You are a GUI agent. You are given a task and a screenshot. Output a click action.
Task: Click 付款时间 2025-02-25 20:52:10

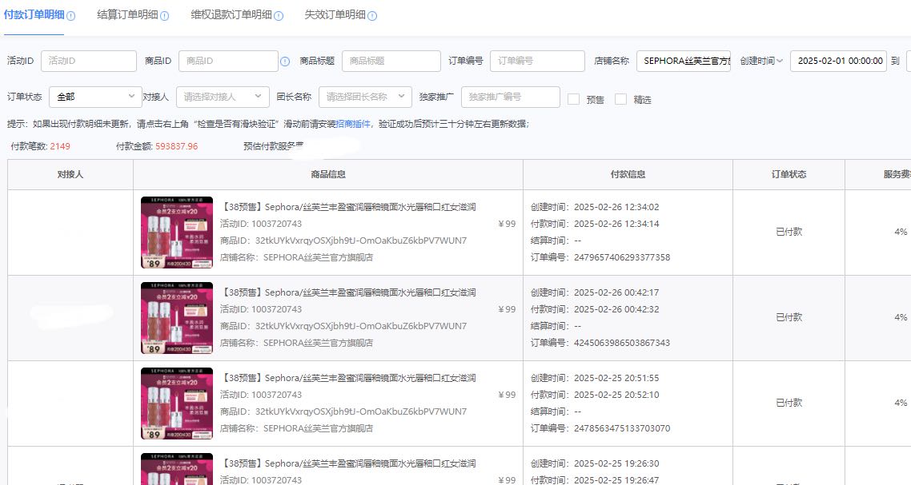pos(616,395)
